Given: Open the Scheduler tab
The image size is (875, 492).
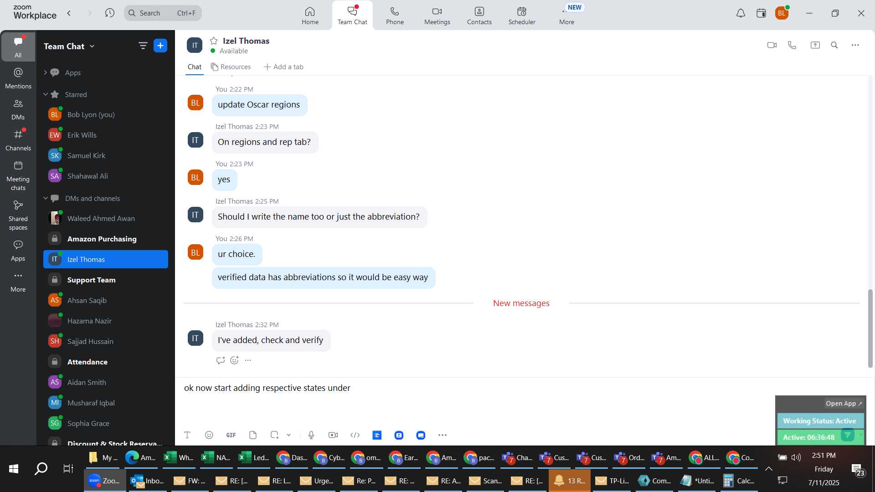Looking at the screenshot, I should coord(522,15).
